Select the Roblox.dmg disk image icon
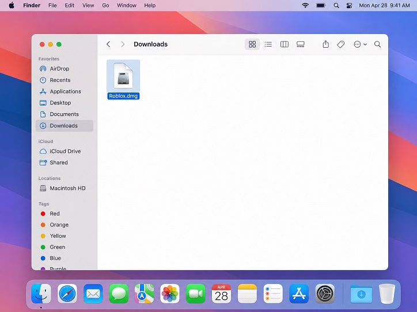417x312 pixels. (123, 76)
